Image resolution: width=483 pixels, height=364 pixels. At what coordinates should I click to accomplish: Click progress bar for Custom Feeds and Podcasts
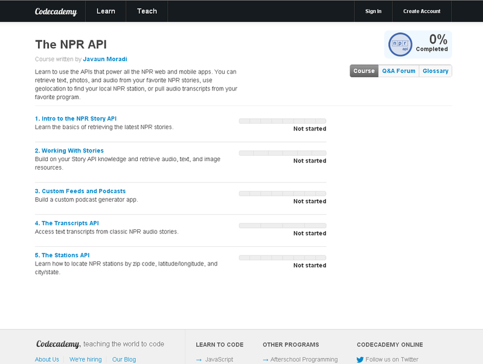(283, 193)
